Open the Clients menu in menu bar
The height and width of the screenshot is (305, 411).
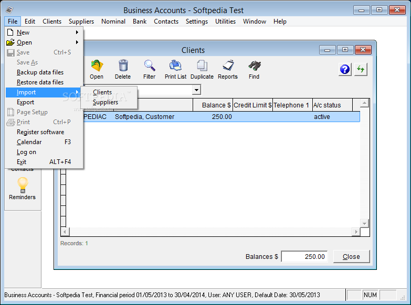pyautogui.click(x=52, y=21)
